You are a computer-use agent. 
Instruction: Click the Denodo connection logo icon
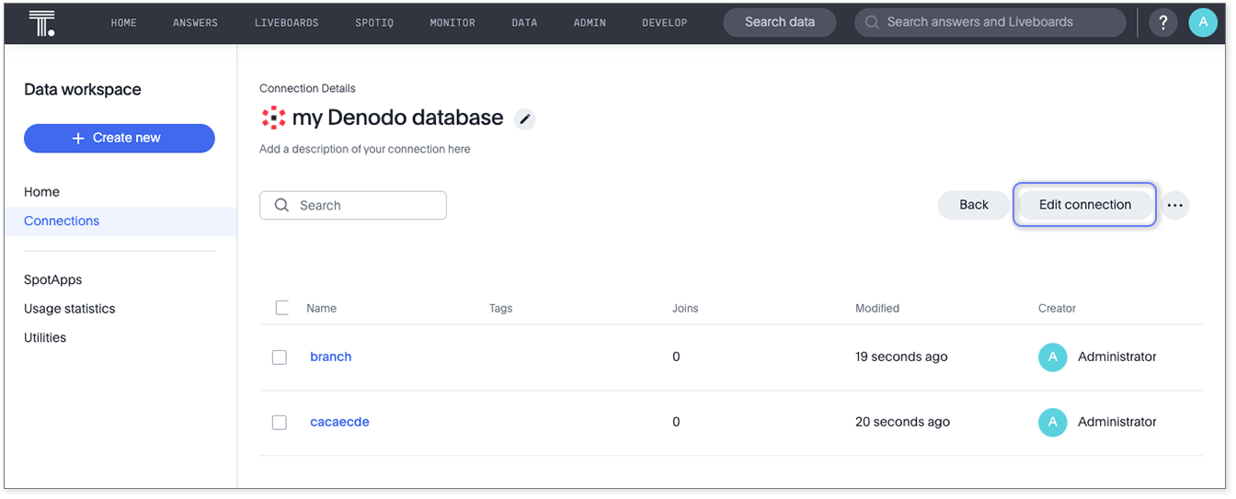(273, 118)
